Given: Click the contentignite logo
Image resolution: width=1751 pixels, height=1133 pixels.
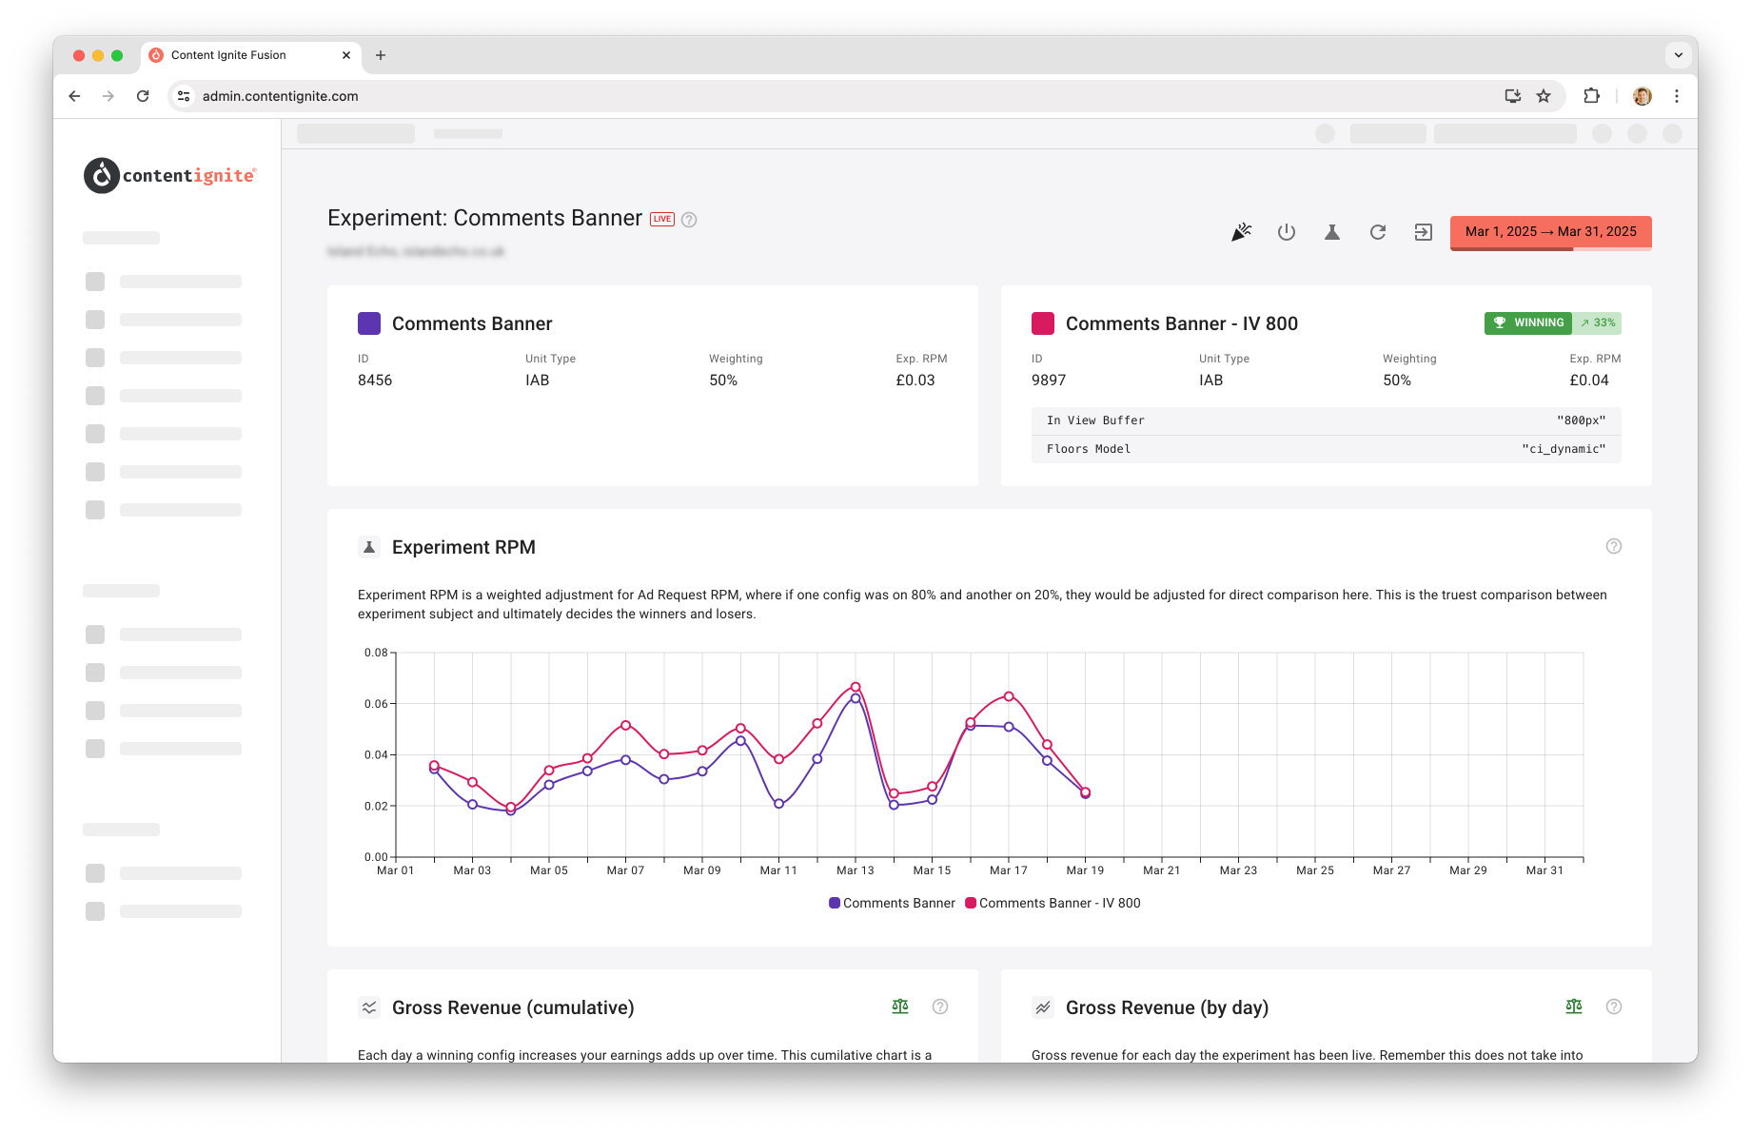Looking at the screenshot, I should pyautogui.click(x=170, y=176).
